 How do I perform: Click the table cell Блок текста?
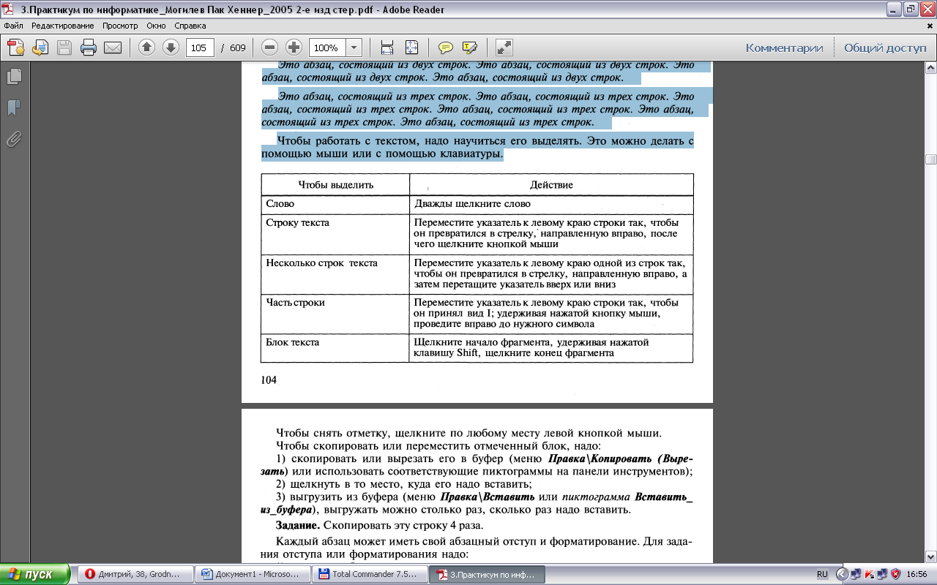click(x=335, y=347)
